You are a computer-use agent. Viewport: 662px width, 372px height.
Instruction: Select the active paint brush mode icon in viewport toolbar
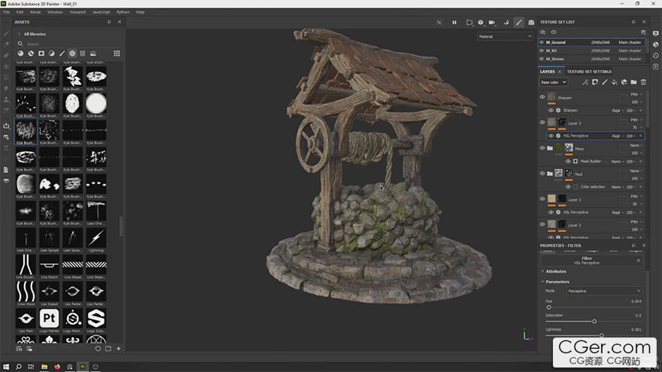pos(519,23)
